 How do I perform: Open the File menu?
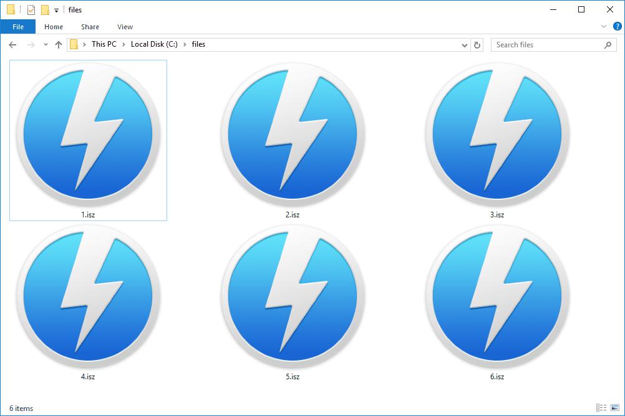pos(18,27)
